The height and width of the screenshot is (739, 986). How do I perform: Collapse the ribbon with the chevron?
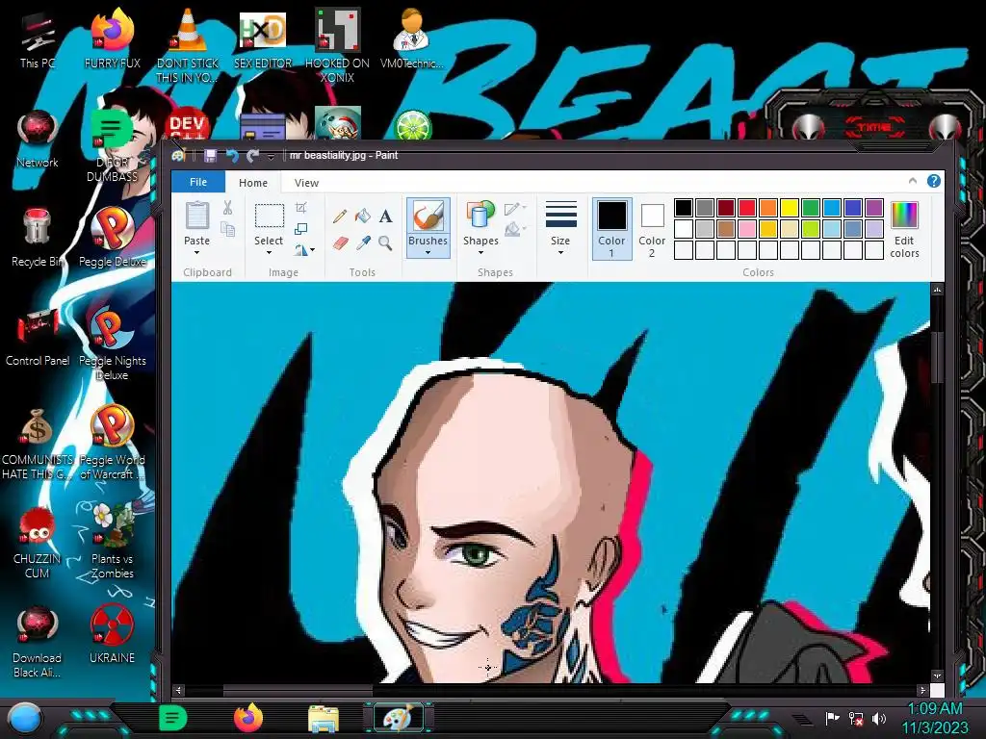pyautogui.click(x=913, y=181)
